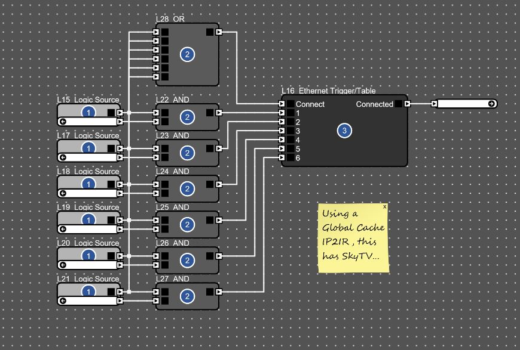Screen dimensions: 520x350
Task: Toggle the L21 Logic Source state square
Action: [x=111, y=291]
